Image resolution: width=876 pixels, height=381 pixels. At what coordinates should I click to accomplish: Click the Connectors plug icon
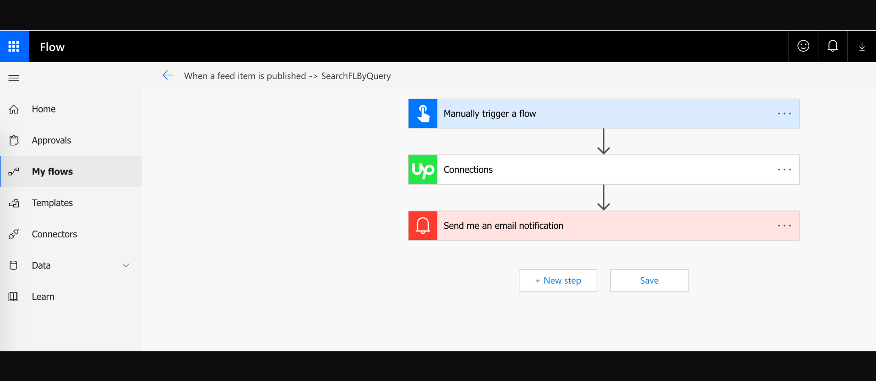[x=14, y=234]
